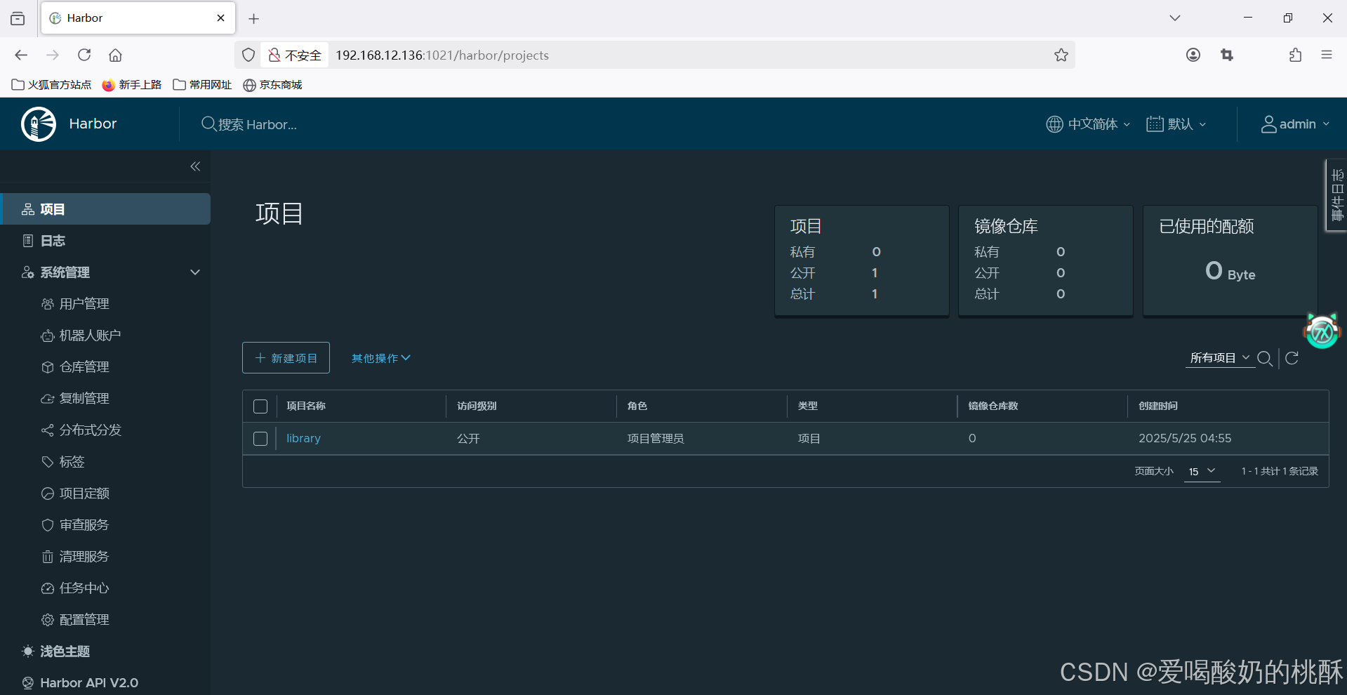Sort by 镜像仓库数 column header

(993, 406)
